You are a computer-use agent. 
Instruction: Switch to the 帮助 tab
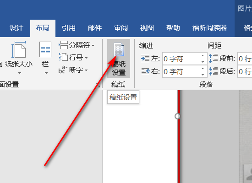coord(173,28)
